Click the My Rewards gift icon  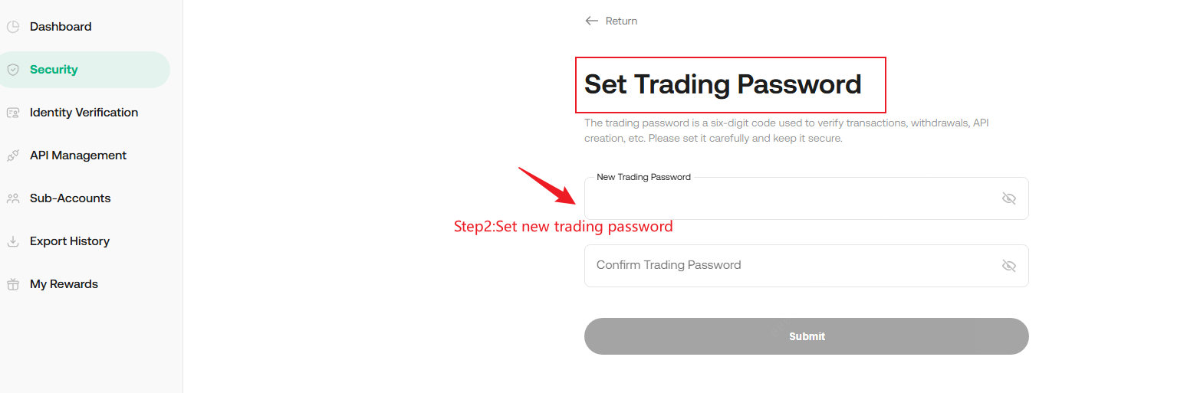13,284
